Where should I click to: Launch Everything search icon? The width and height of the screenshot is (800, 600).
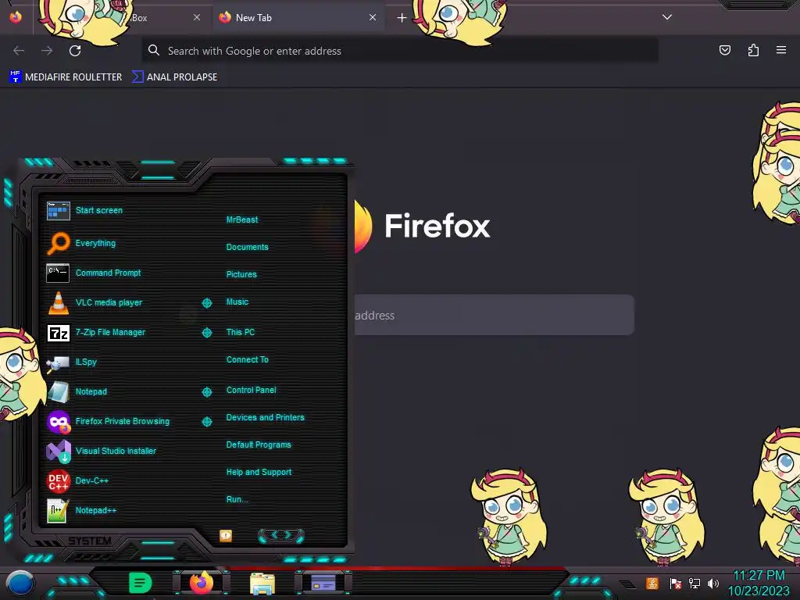(x=58, y=244)
